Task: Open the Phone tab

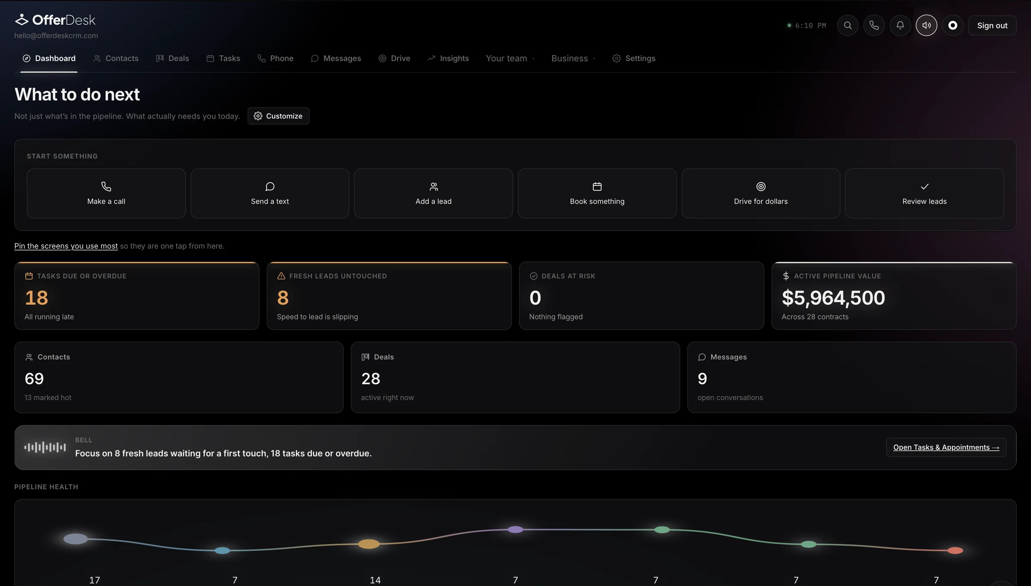Action: [x=275, y=58]
